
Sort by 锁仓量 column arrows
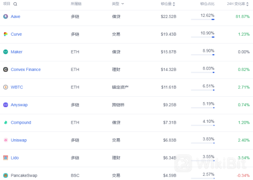174,4
